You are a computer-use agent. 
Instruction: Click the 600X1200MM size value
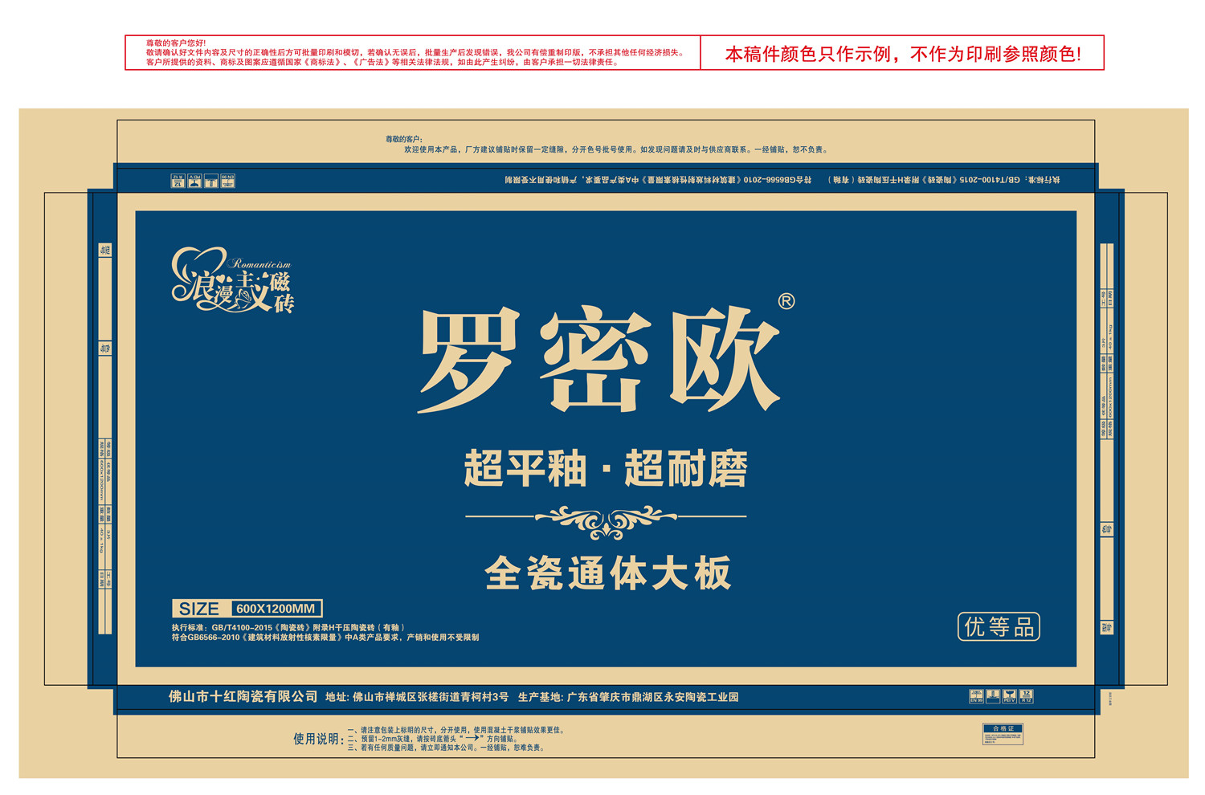point(276,609)
